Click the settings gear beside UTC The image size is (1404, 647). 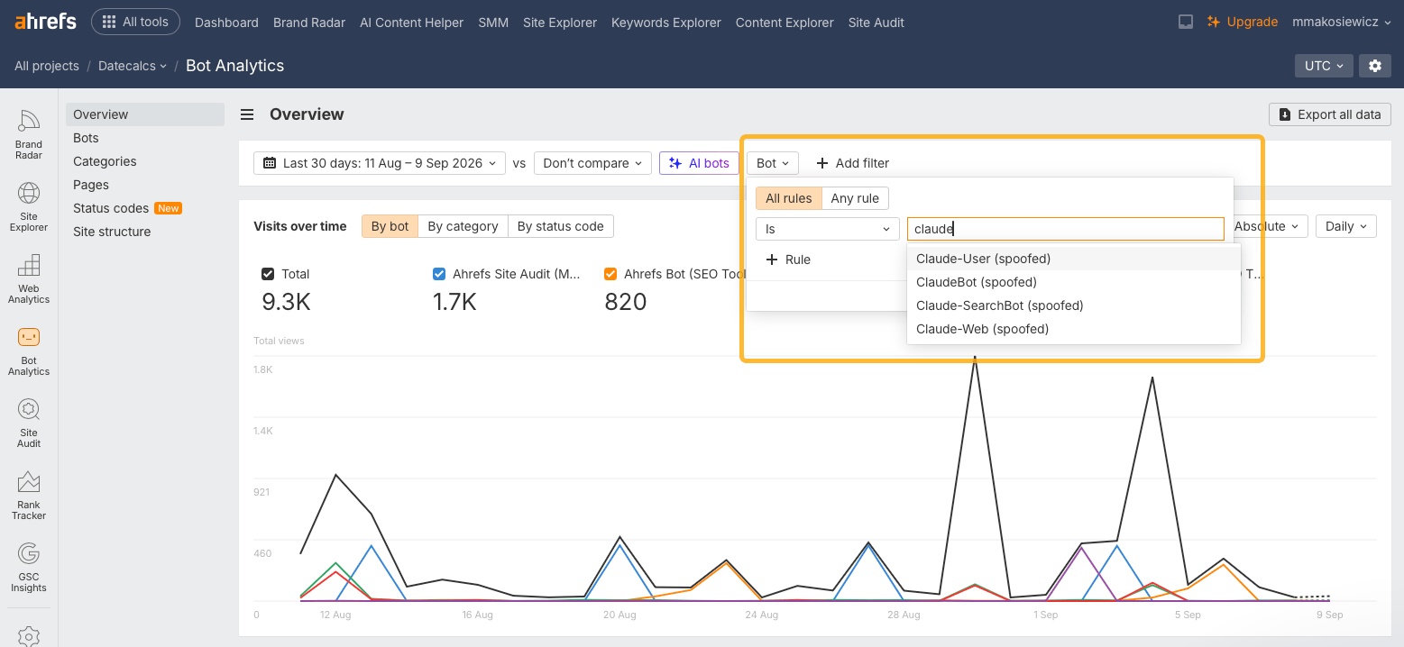tap(1374, 66)
